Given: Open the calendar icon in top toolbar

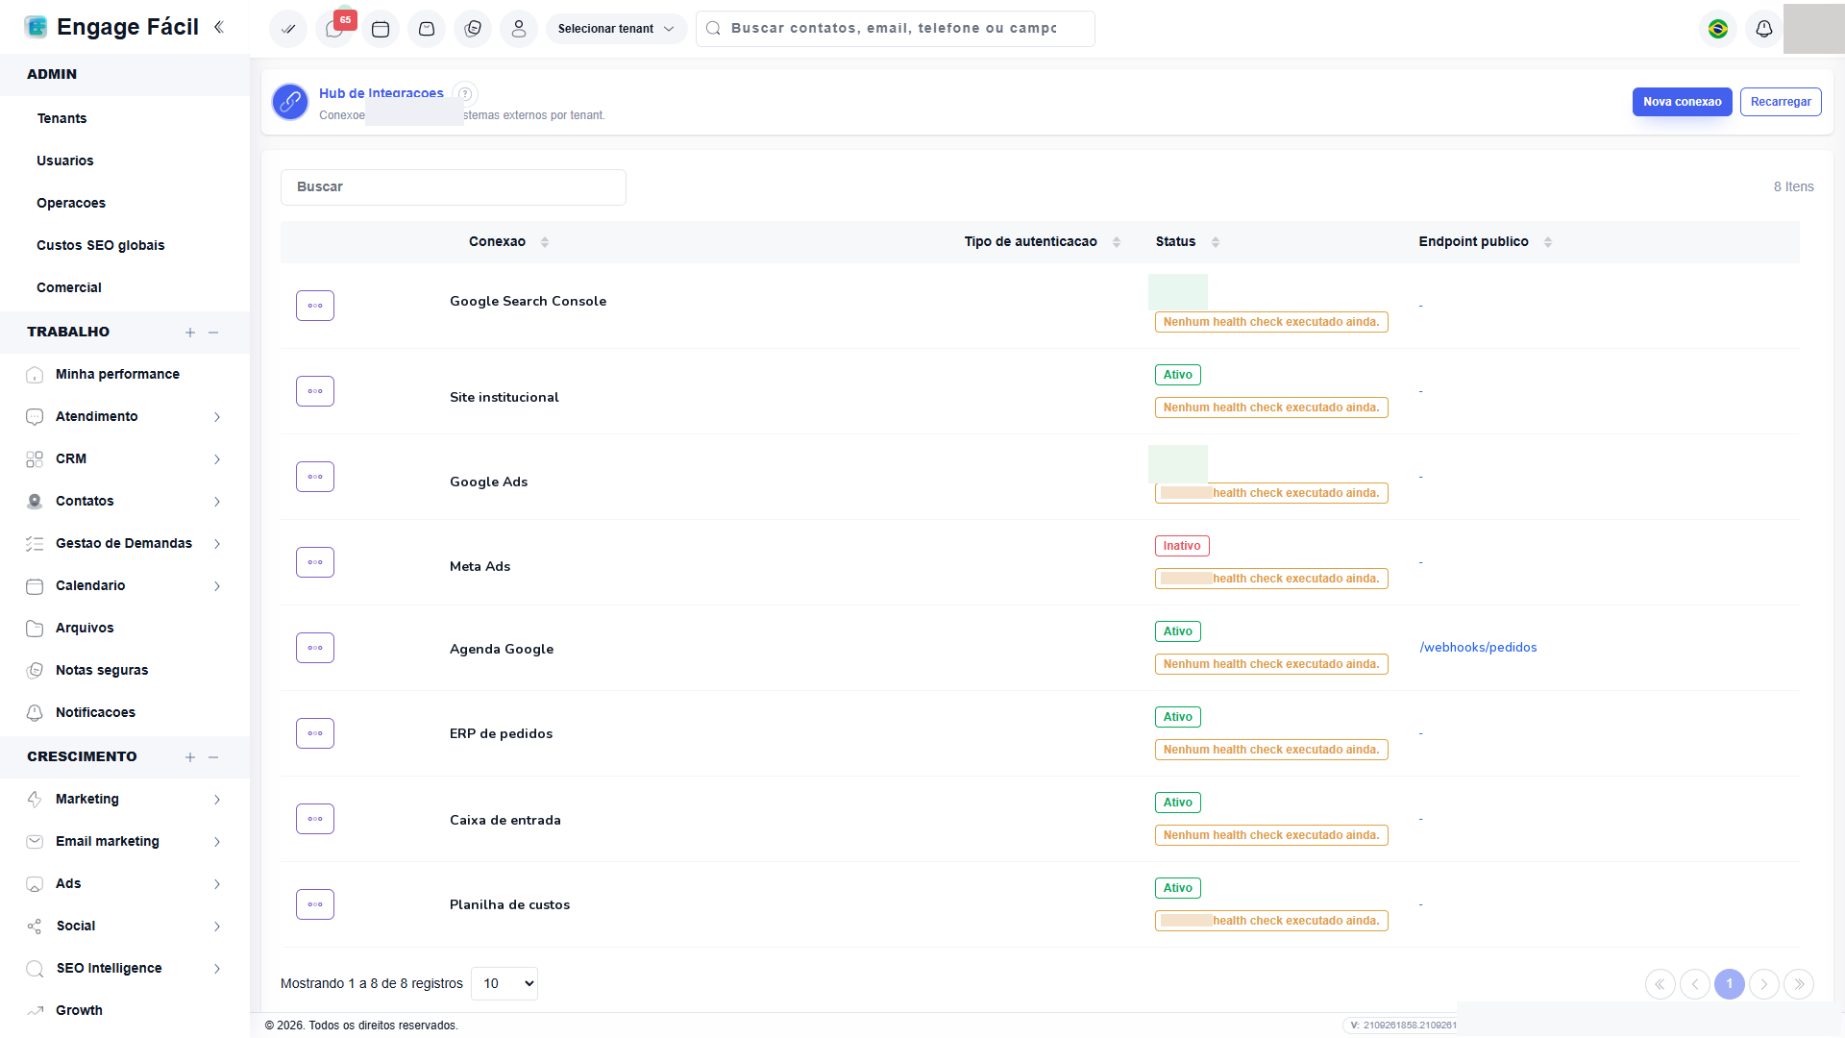Looking at the screenshot, I should tap(381, 29).
